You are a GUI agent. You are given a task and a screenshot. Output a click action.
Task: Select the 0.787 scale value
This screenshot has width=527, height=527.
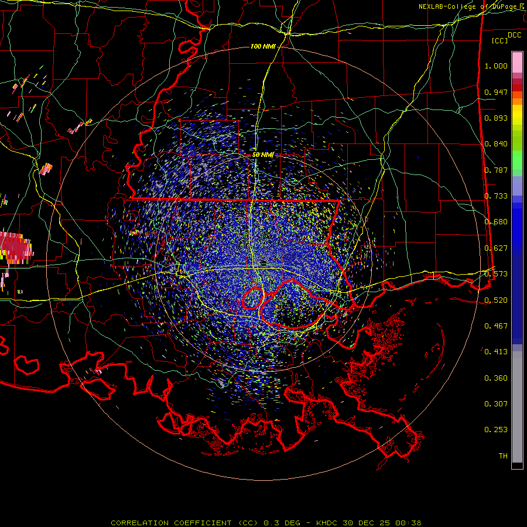coord(496,170)
